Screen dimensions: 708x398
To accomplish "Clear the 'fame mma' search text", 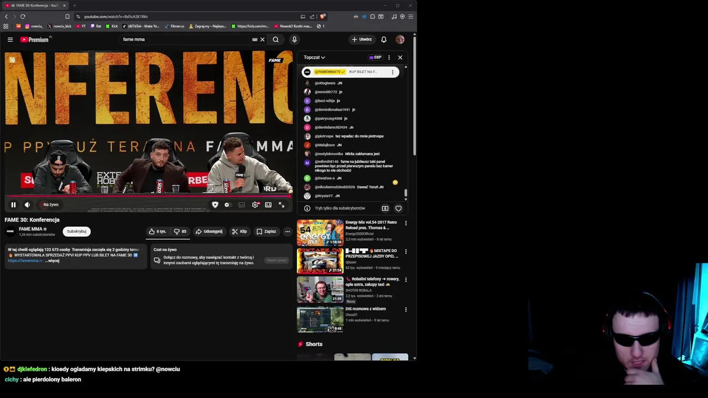I will point(262,39).
